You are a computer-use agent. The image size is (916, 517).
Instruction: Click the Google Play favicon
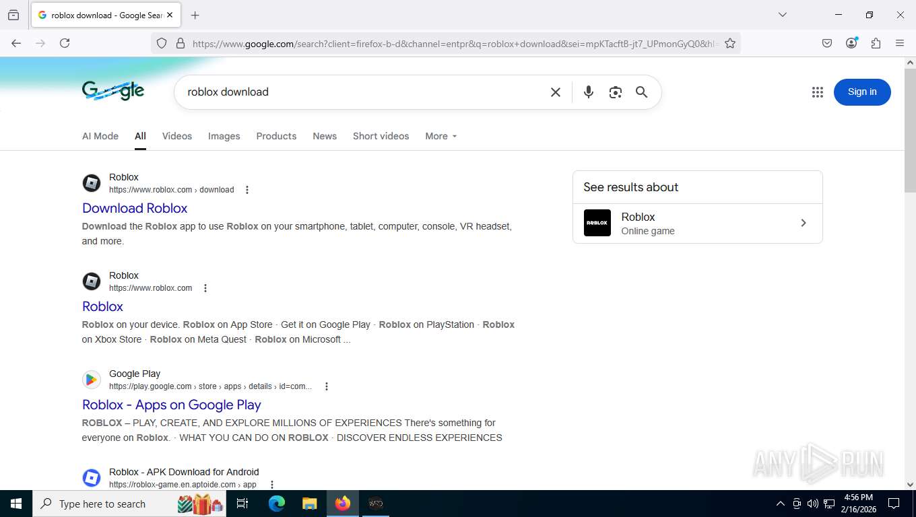92,380
